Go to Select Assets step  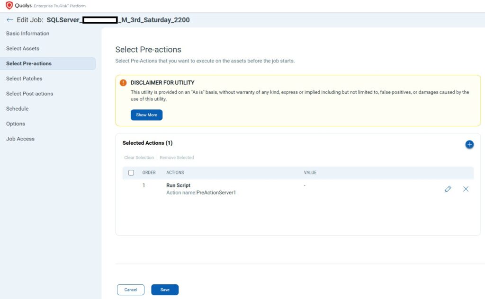[23, 49]
